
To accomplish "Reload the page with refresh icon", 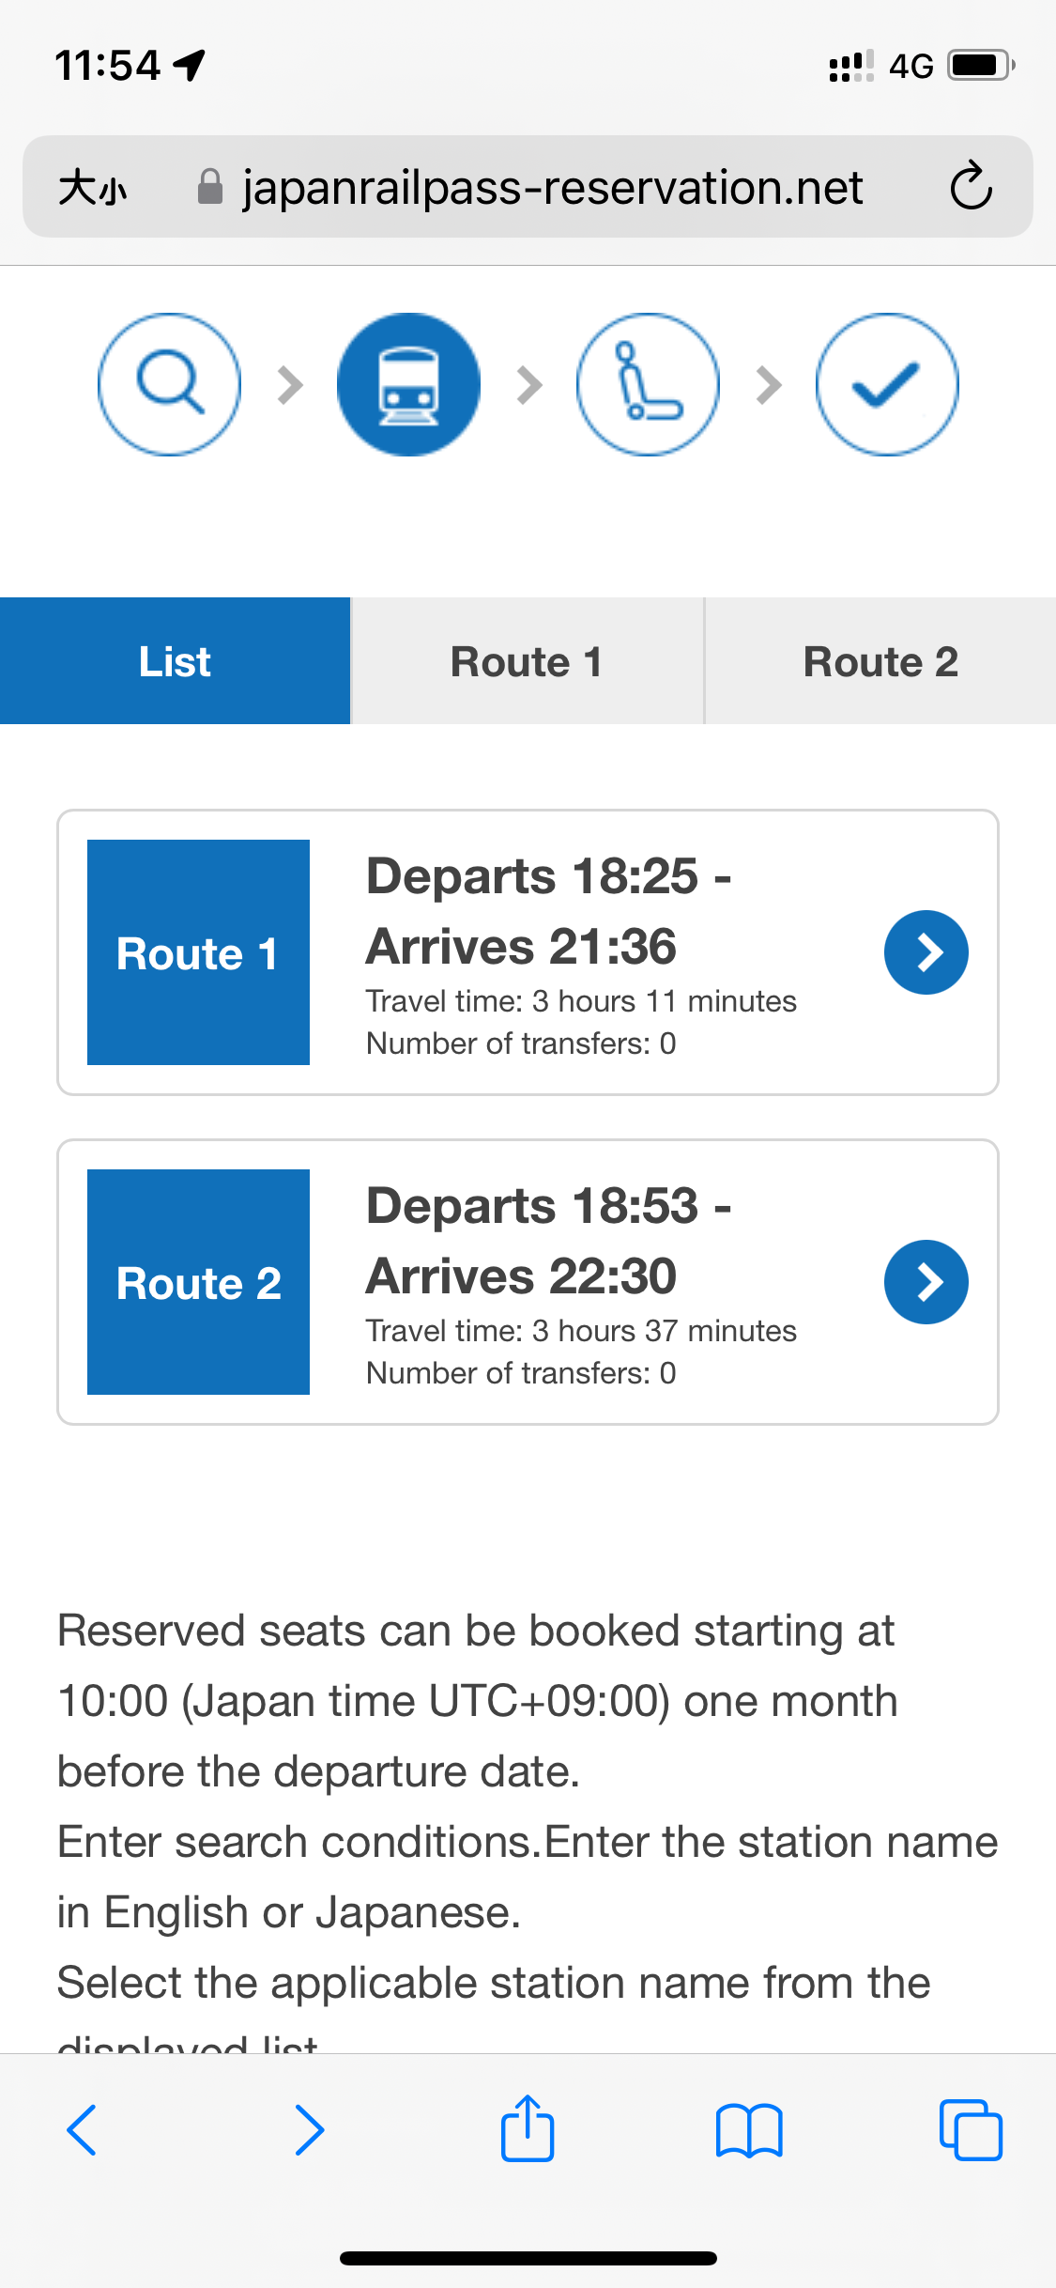I will click(971, 186).
